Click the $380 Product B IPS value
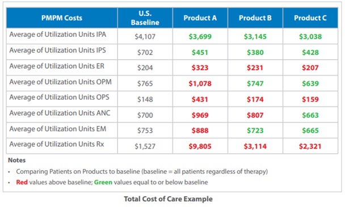This screenshot has width=345, height=207. coord(255,52)
